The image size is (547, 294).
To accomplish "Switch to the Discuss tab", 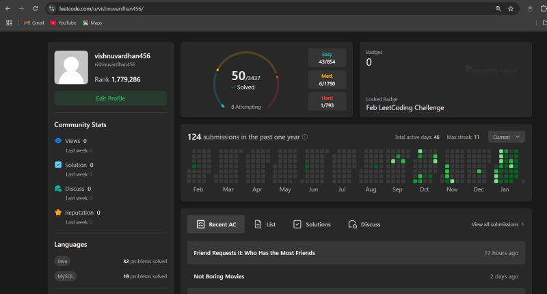I will (364, 224).
